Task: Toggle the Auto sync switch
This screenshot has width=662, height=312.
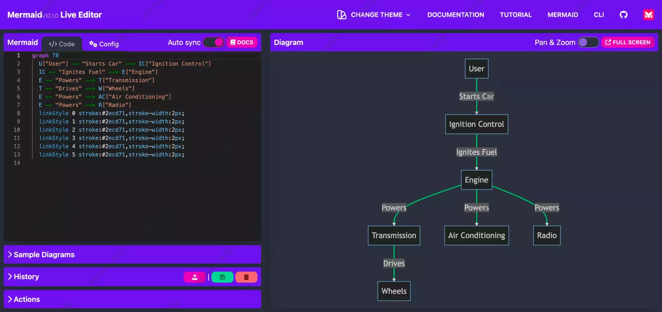Action: [214, 42]
